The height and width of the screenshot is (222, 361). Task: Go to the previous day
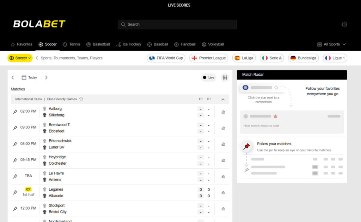click(x=13, y=77)
